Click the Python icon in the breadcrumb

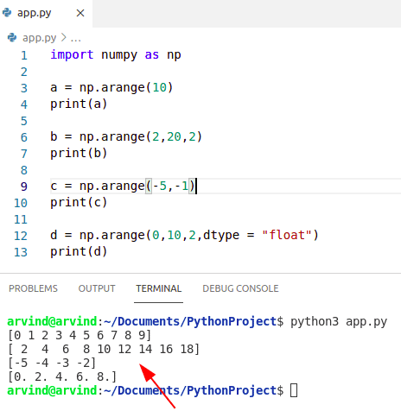click(12, 37)
